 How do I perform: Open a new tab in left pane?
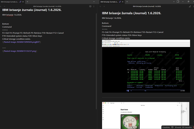point(27,2)
